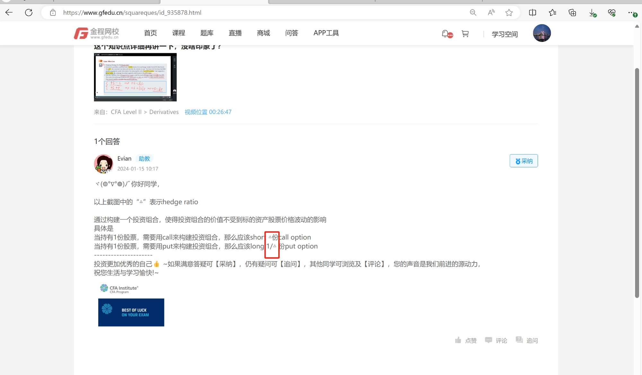Click the page vertical scrollbar

click(x=637, y=183)
